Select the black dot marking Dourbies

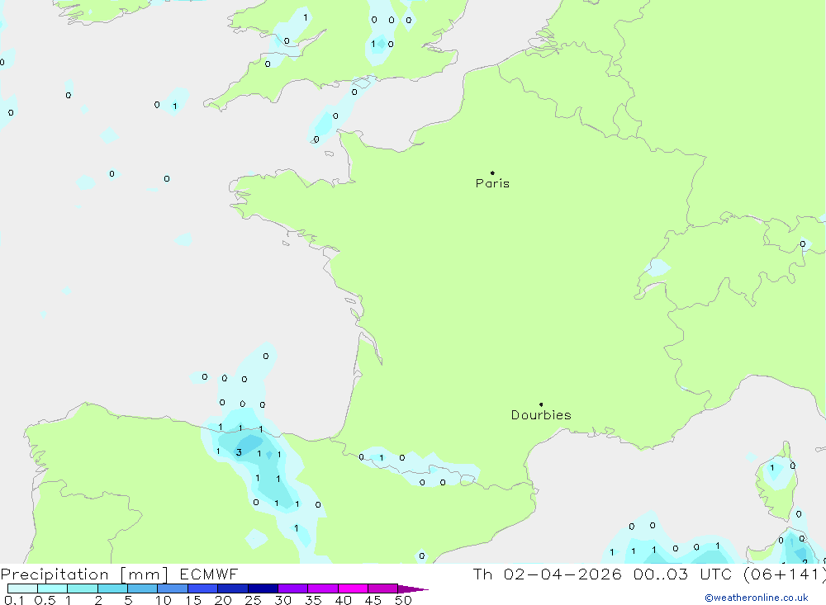coord(541,404)
